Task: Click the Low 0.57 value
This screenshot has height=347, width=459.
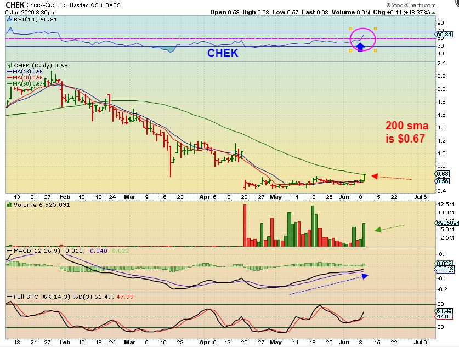Action: pyautogui.click(x=285, y=12)
